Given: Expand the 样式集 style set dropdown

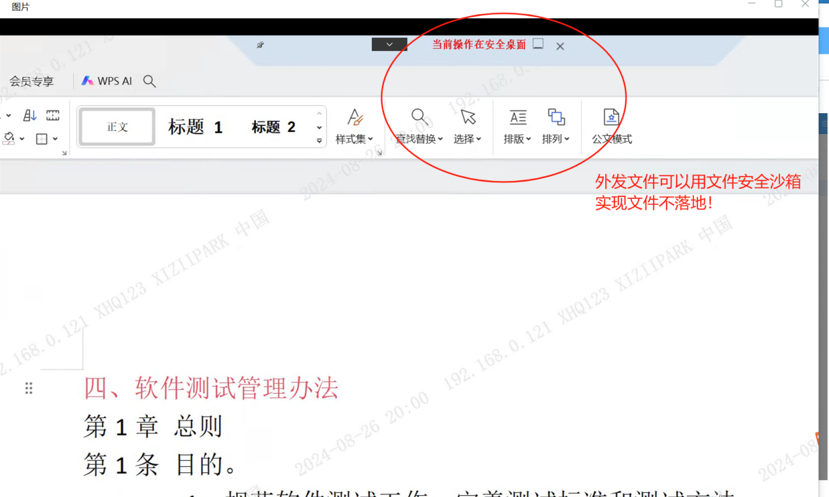Looking at the screenshot, I should point(355,126).
